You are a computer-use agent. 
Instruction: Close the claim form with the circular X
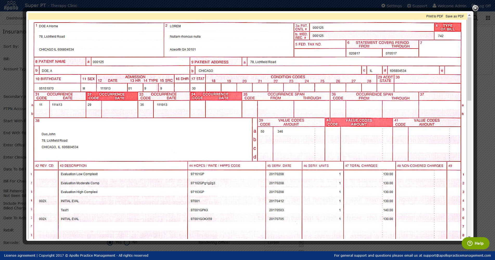click(x=475, y=8)
